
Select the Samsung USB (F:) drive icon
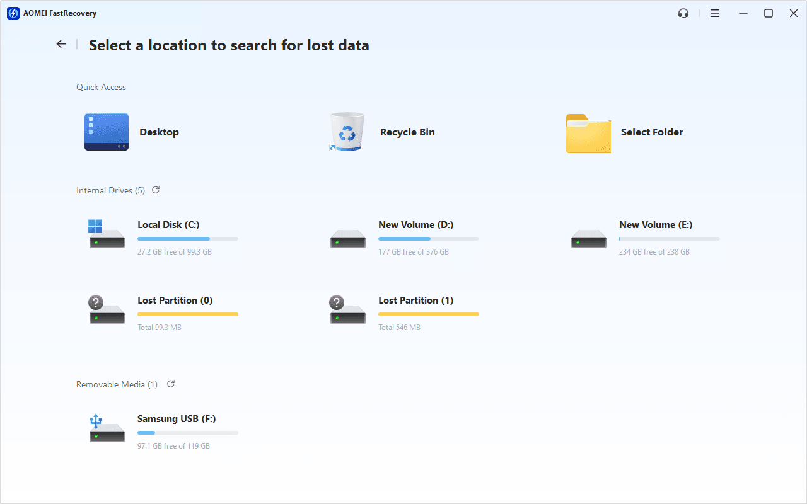tap(107, 428)
